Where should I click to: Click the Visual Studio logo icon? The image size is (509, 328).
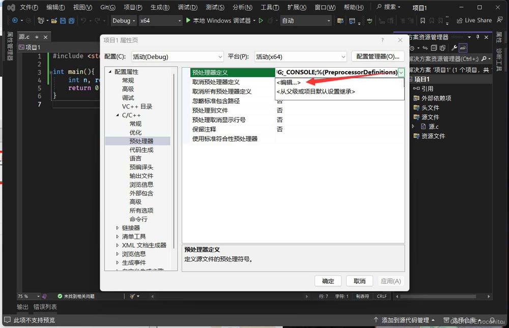pyautogui.click(x=11, y=7)
